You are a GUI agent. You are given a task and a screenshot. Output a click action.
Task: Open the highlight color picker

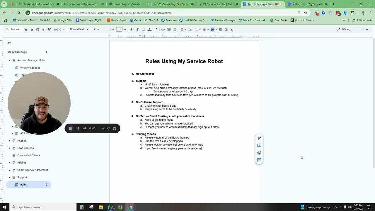[x=156, y=30]
